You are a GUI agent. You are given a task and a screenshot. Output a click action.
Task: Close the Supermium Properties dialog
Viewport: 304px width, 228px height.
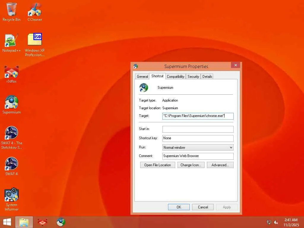point(235,65)
